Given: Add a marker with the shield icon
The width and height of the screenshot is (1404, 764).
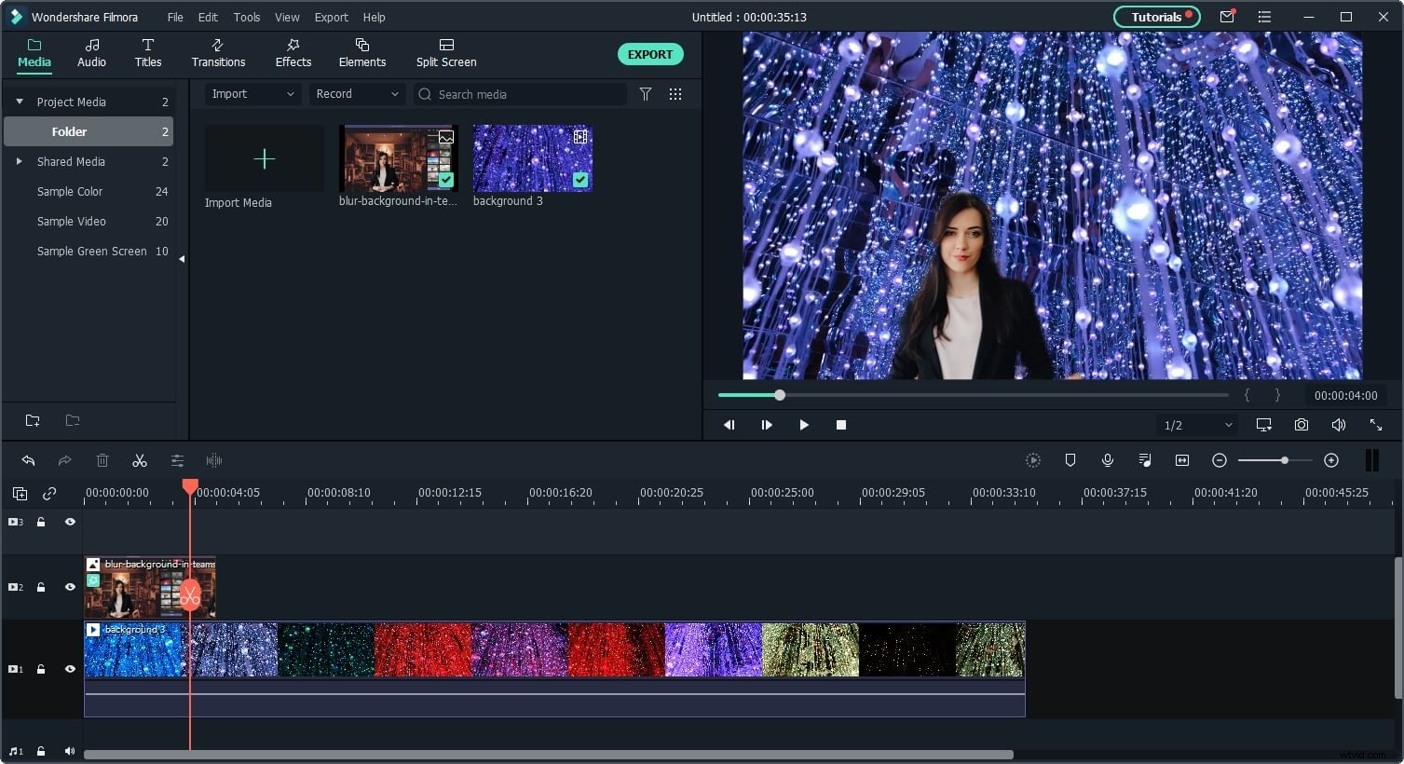Looking at the screenshot, I should click(1070, 460).
